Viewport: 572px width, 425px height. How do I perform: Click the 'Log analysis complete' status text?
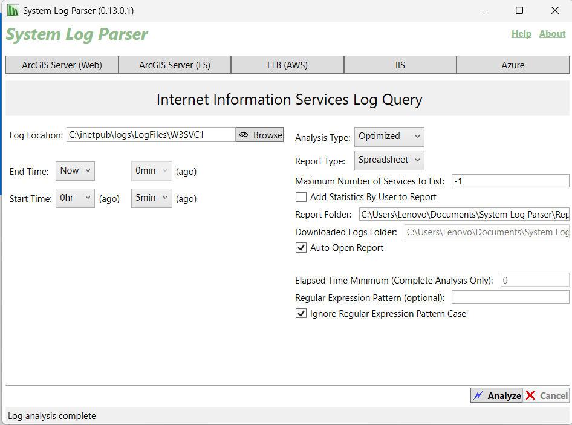coord(52,416)
